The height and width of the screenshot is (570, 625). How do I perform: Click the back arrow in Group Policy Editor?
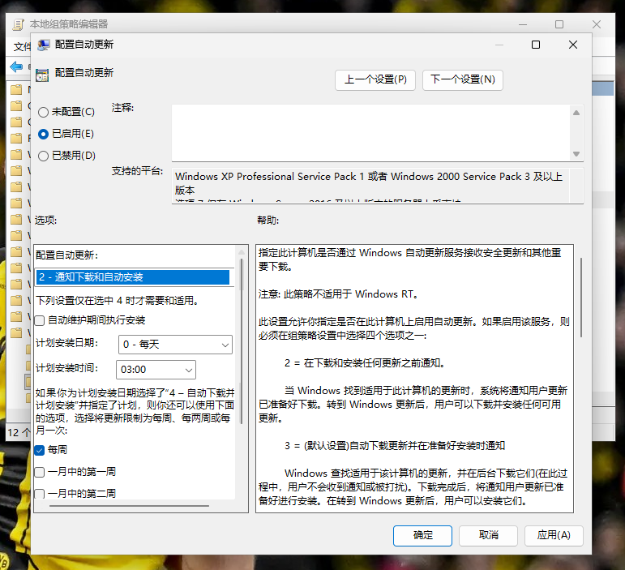coord(16,66)
